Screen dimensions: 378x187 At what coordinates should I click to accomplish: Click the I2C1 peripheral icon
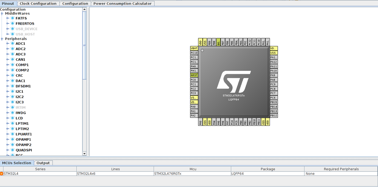12,91
